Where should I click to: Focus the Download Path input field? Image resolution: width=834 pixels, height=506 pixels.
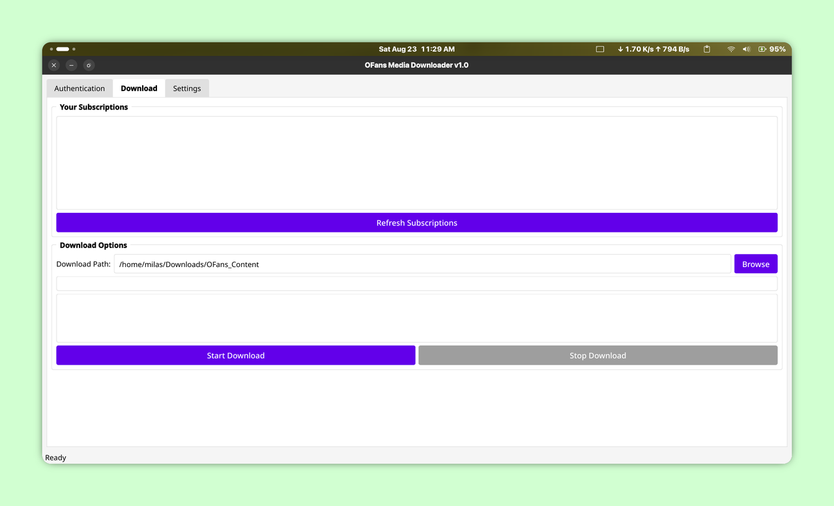pyautogui.click(x=423, y=264)
